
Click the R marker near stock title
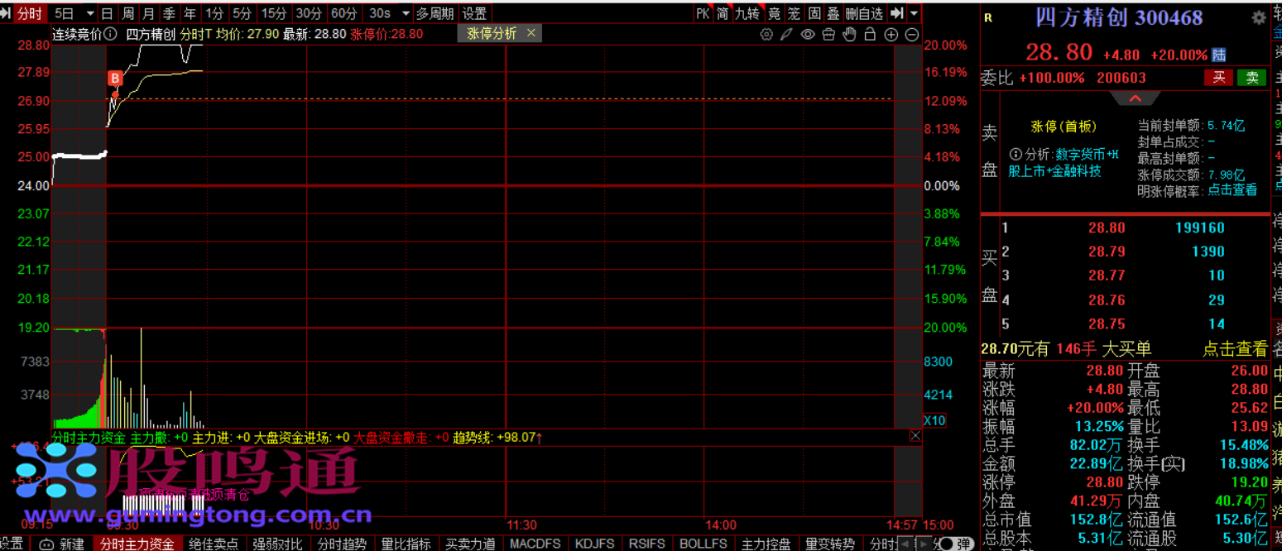[x=989, y=17]
